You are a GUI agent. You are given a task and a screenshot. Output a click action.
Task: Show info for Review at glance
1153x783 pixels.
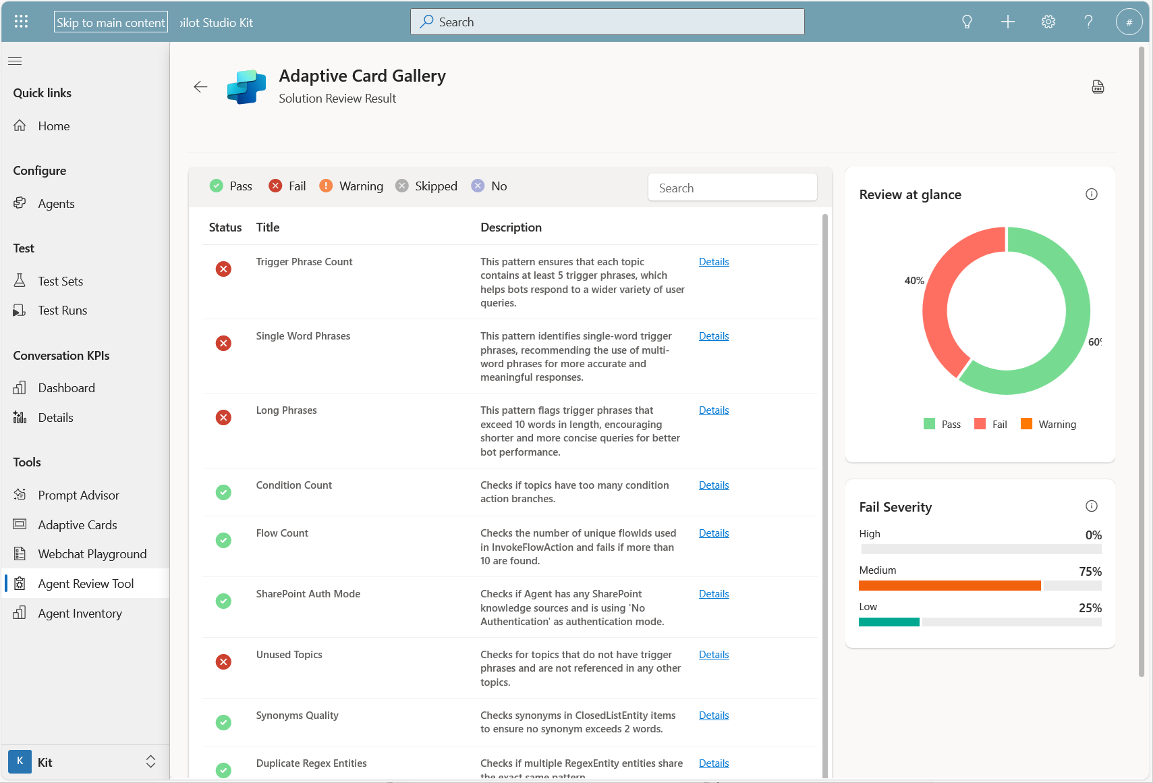(x=1091, y=194)
